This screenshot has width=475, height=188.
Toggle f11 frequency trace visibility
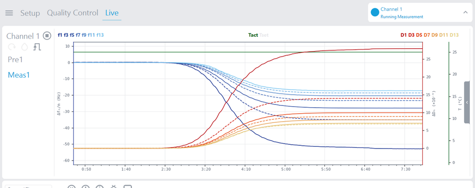tap(91, 35)
